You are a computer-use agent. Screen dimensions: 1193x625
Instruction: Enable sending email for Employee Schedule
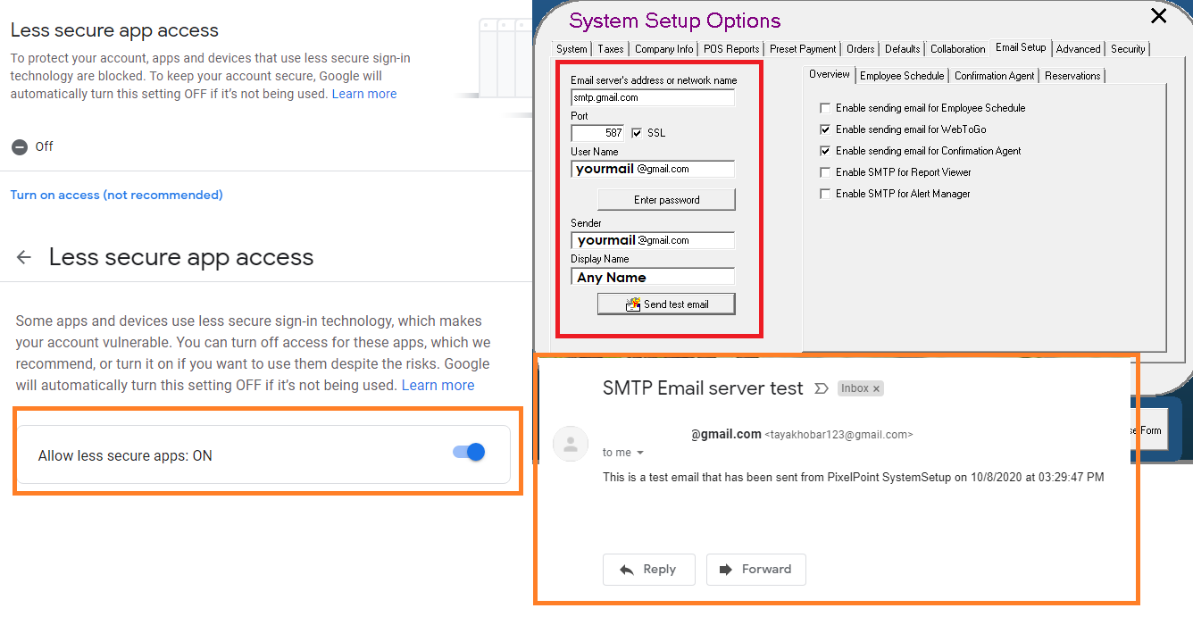[825, 108]
